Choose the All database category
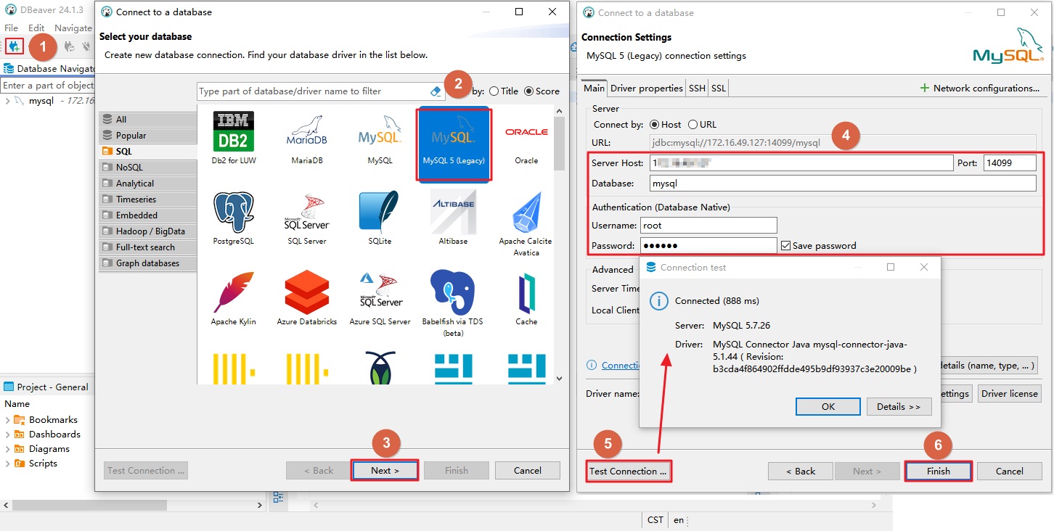The image size is (1054, 531). [148, 119]
